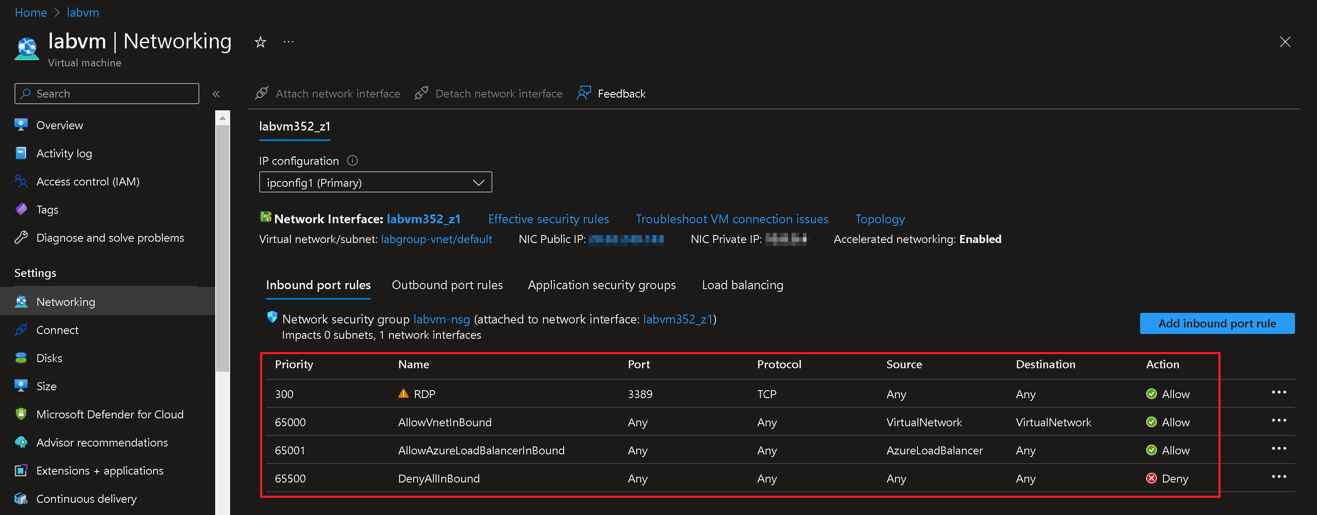Open Diagnose and solve problems
Screen dimensions: 1317x515
110,238
